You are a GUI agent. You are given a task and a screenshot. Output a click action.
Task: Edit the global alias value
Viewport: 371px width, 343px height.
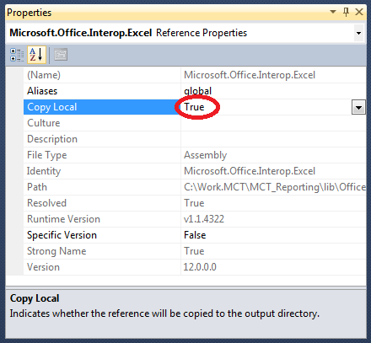point(197,91)
